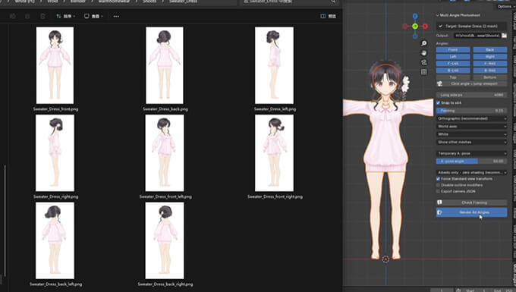Click the Output path field
Screen dimensions: 516x292
(x=477, y=35)
